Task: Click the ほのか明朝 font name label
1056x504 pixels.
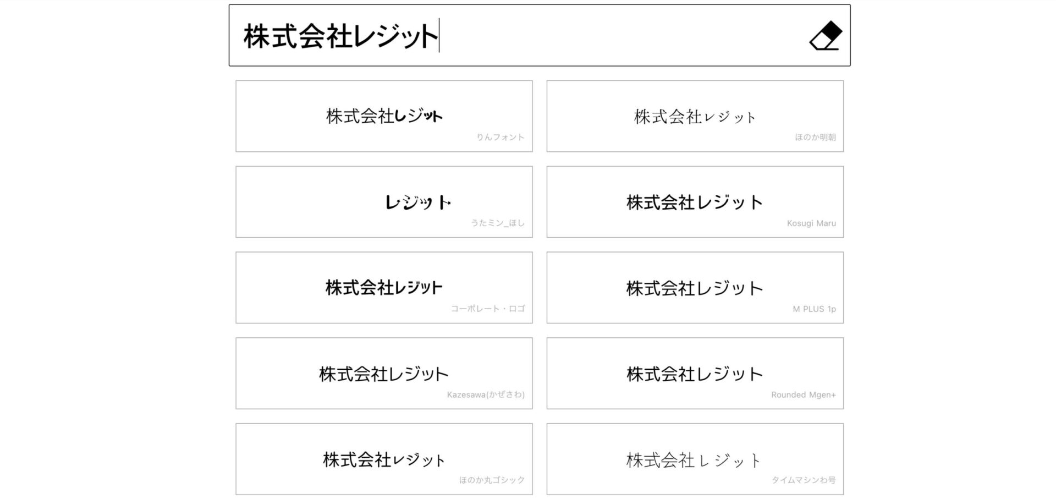Action: click(x=815, y=138)
